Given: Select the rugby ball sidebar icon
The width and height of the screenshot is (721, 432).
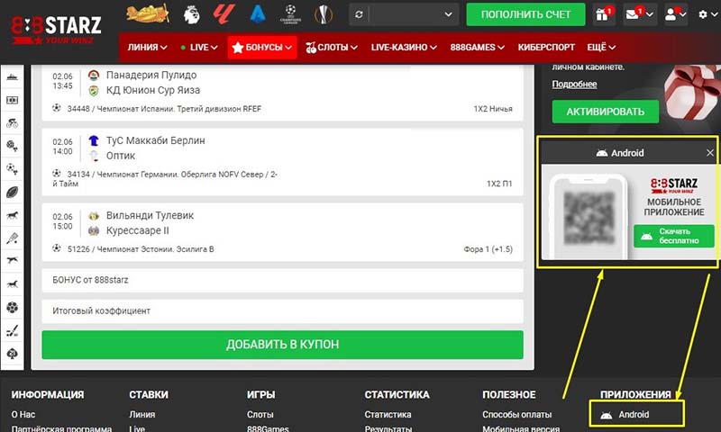Looking at the screenshot, I should pyautogui.click(x=13, y=192).
